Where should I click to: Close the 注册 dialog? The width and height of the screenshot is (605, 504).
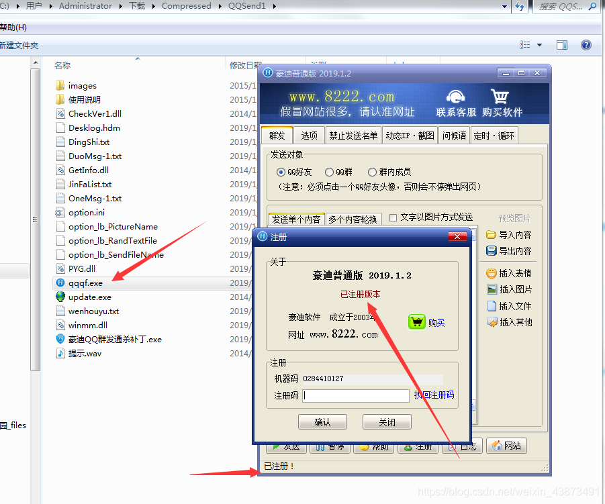(457, 236)
